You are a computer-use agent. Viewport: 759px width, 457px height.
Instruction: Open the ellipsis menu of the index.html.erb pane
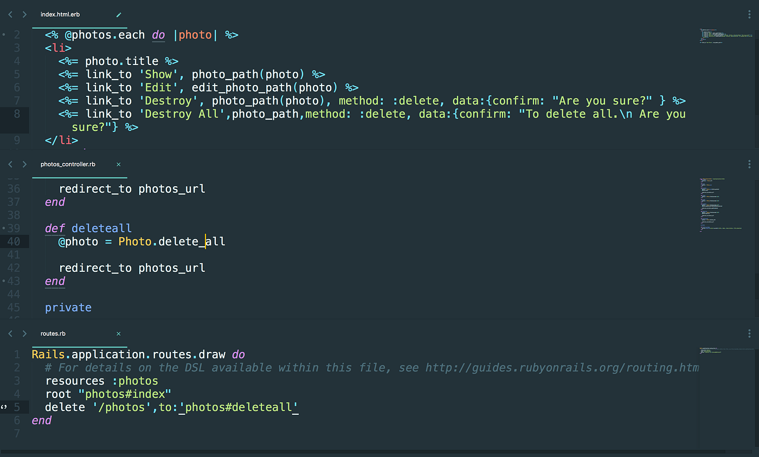coord(749,14)
